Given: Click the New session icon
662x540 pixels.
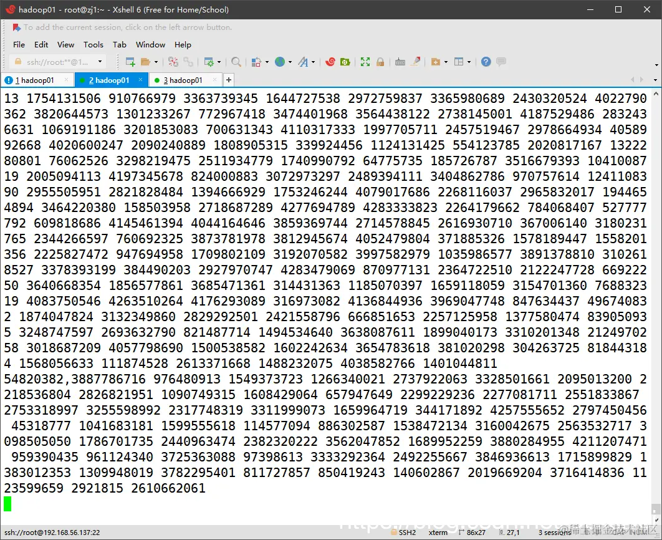Looking at the screenshot, I should (130, 62).
